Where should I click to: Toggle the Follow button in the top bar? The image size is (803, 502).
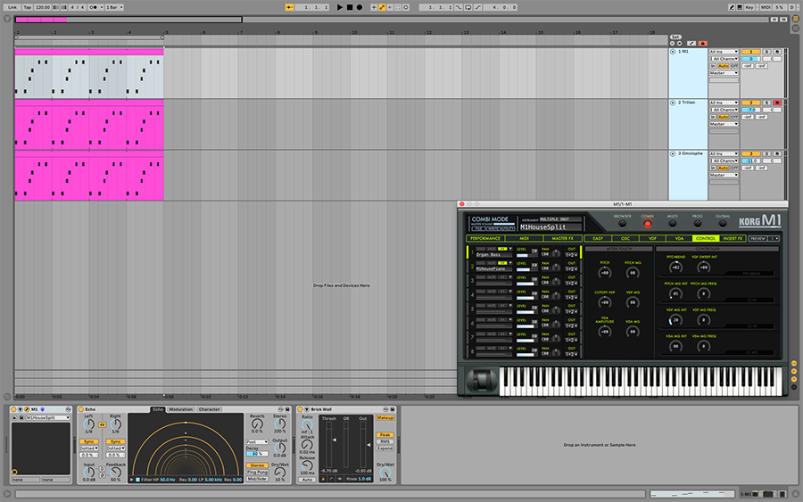(x=289, y=7)
